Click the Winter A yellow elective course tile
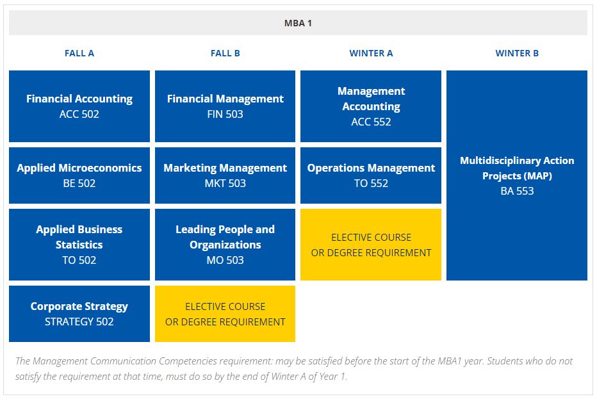The width and height of the screenshot is (597, 399). [371, 245]
